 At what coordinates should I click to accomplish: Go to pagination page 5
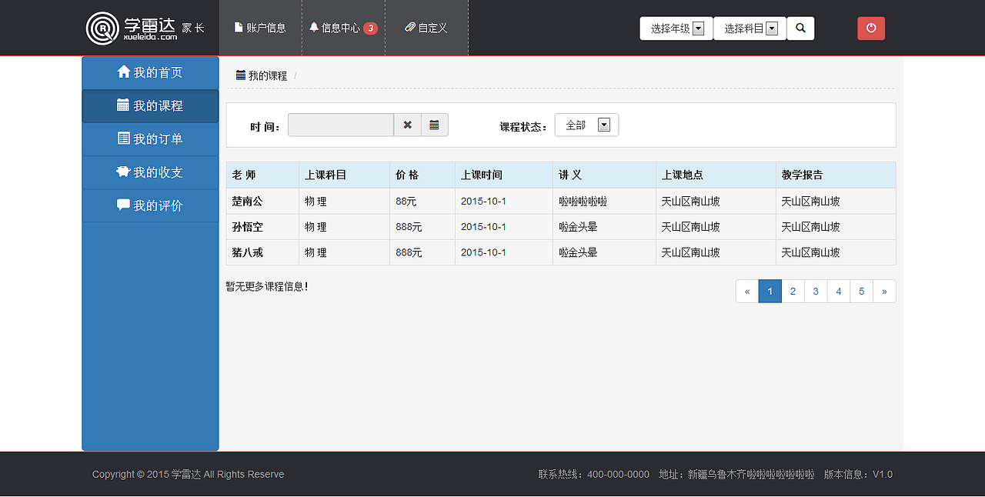[862, 292]
